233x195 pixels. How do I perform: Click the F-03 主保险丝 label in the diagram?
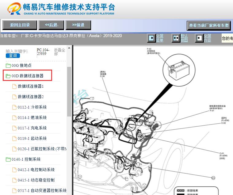[x=154, y=51]
